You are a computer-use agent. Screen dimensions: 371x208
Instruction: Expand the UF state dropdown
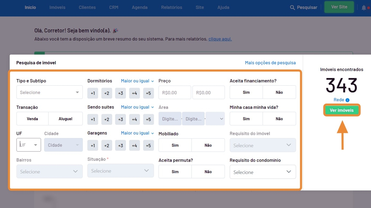28,145
